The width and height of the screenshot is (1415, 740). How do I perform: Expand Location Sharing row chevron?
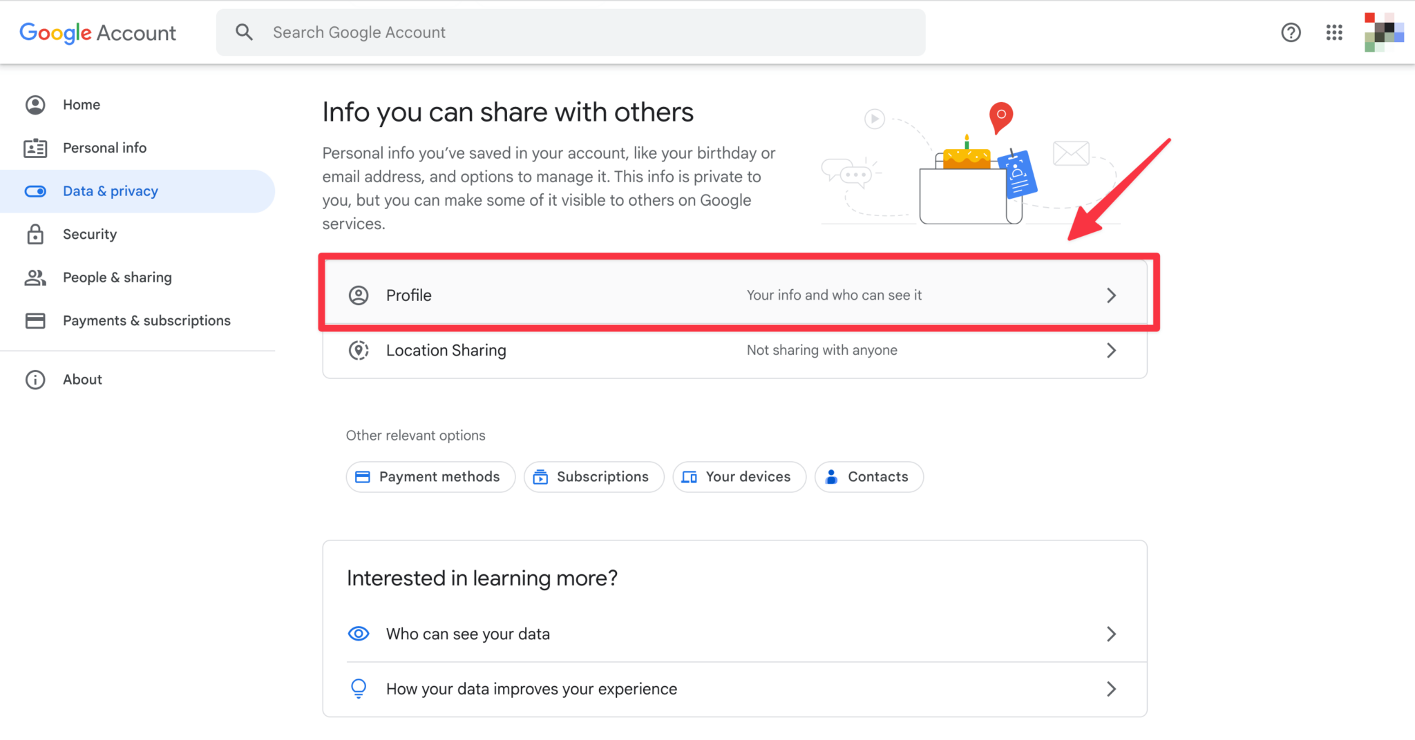(1111, 351)
